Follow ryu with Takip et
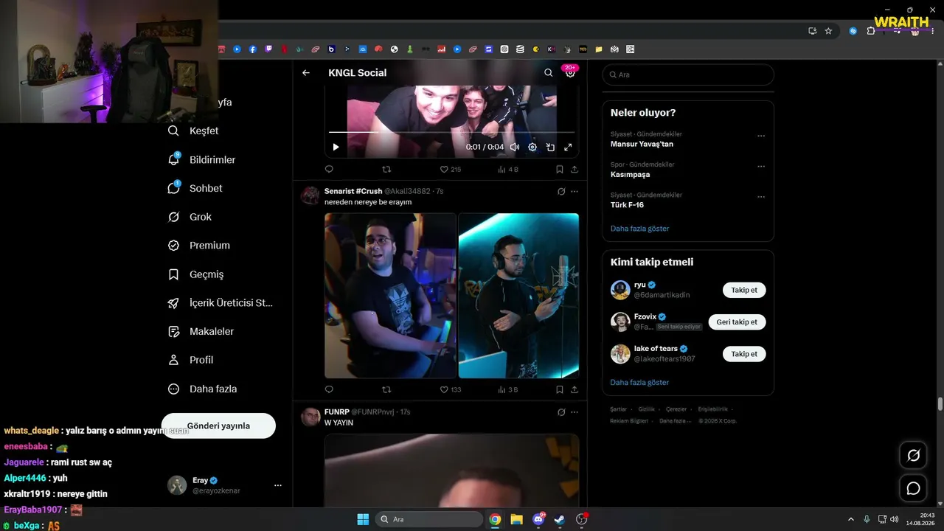The width and height of the screenshot is (944, 531). tap(744, 290)
